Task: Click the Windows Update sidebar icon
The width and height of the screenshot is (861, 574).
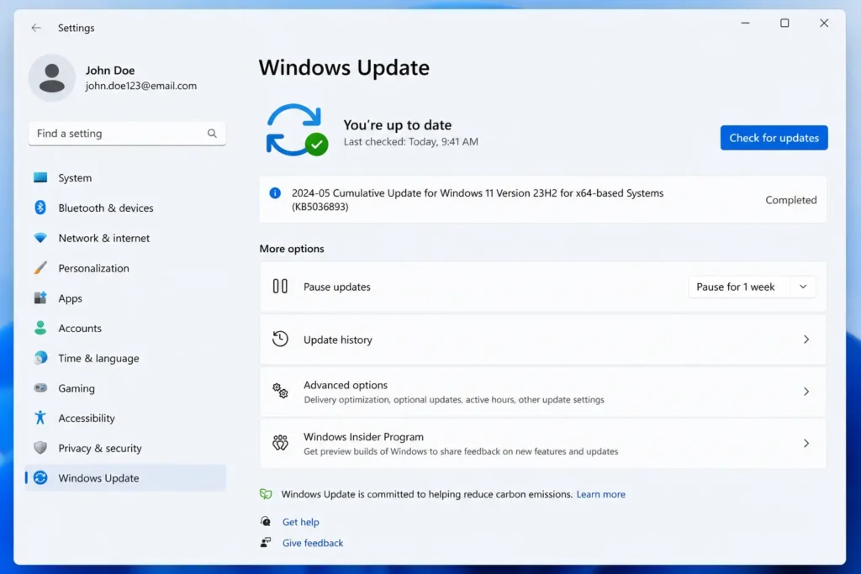Action: point(40,477)
